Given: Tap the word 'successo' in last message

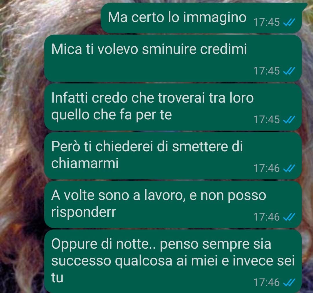Looking at the screenshot, I should pyautogui.click(x=81, y=261).
